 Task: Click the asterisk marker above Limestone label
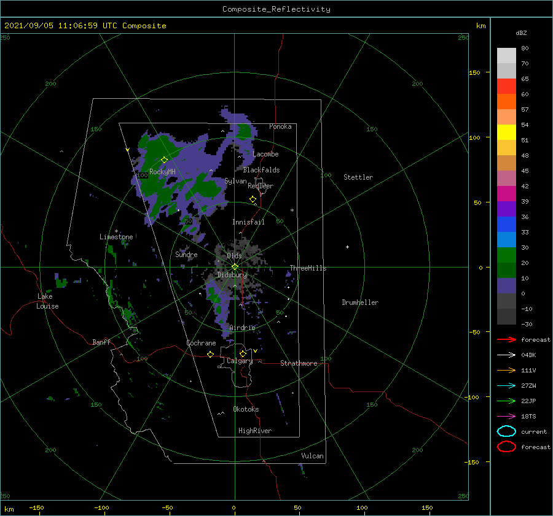tap(116, 231)
